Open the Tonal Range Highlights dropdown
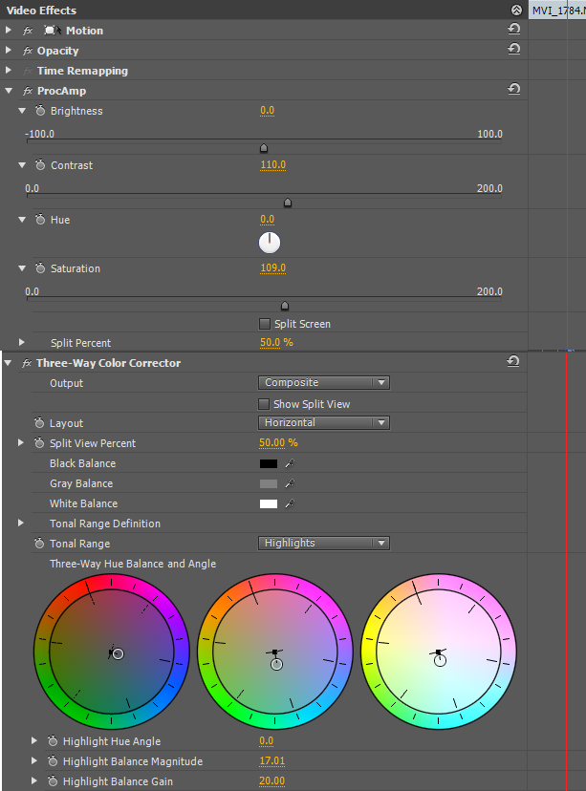 [x=323, y=544]
